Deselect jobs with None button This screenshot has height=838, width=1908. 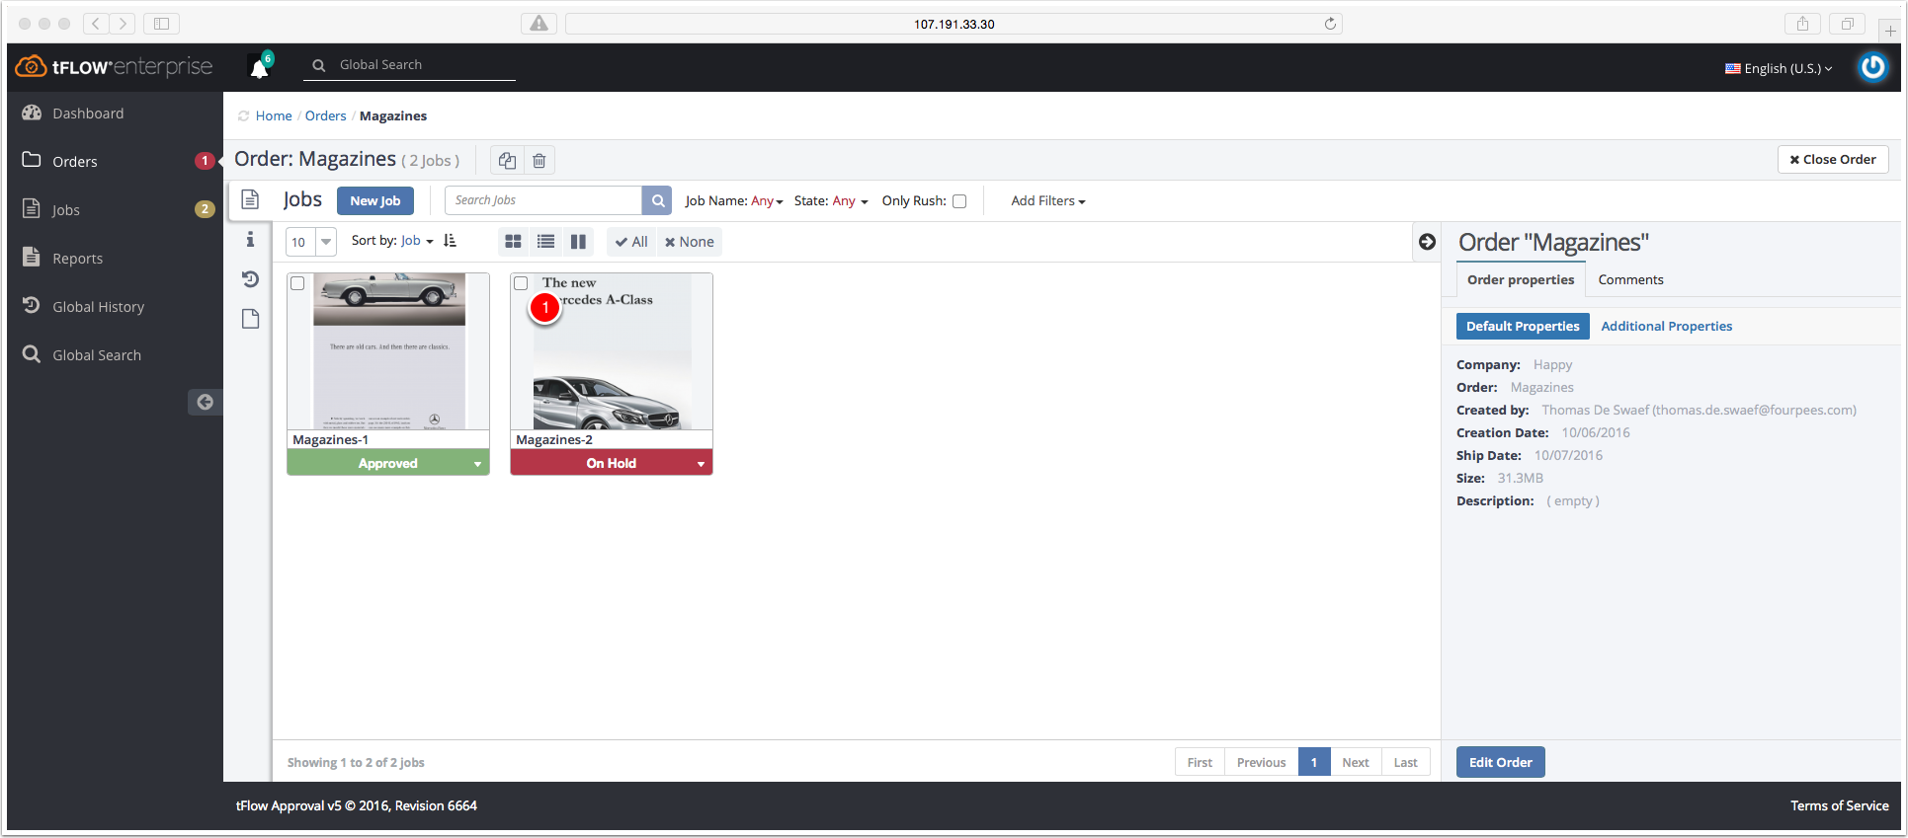tap(690, 242)
